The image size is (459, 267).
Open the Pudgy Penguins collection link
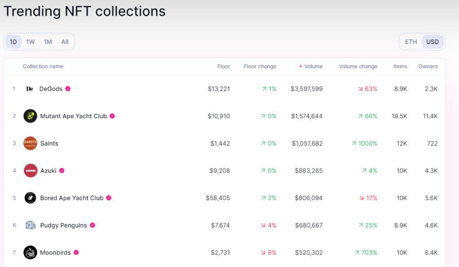[x=63, y=225]
